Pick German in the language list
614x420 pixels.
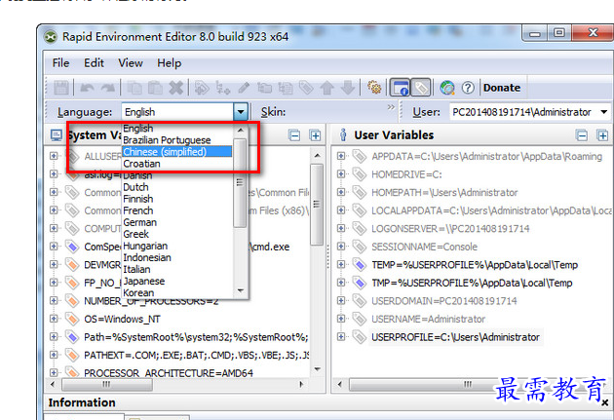(177, 222)
